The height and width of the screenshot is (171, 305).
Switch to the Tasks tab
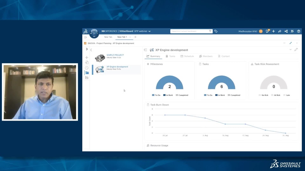(170, 56)
